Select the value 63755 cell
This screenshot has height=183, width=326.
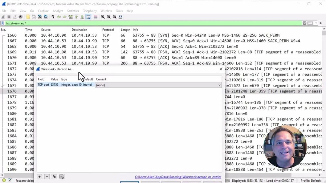pos(54,85)
